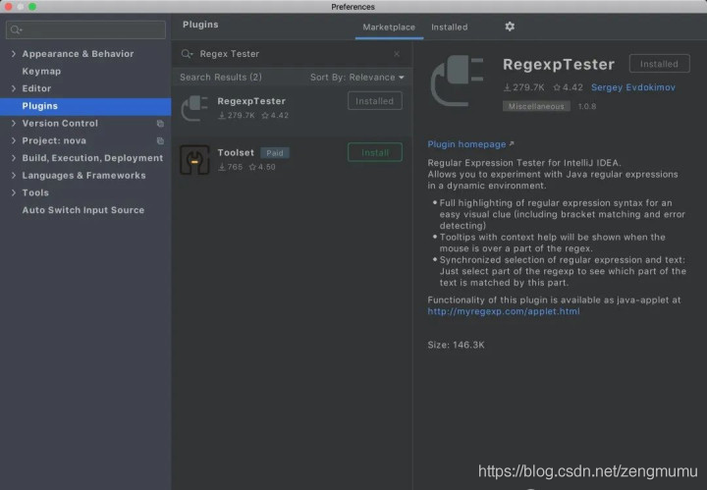Viewport: 707px width, 490px height.
Task: Expand Build, Execution, Deployment
Action: pos(14,158)
